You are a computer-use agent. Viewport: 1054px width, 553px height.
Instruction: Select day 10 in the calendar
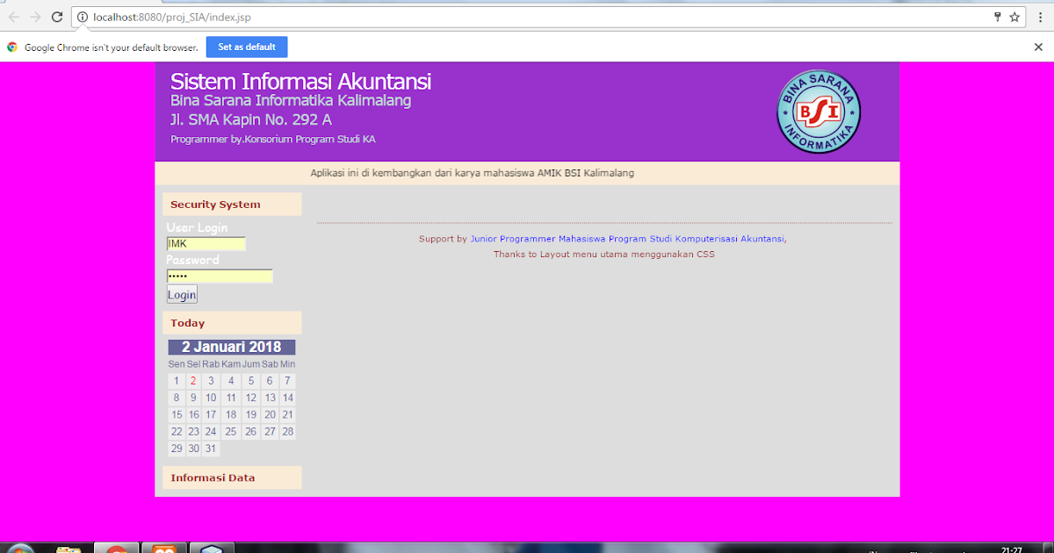[211, 398]
